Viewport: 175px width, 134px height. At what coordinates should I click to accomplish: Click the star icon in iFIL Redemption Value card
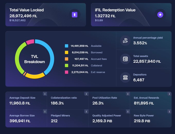tap(160, 15)
